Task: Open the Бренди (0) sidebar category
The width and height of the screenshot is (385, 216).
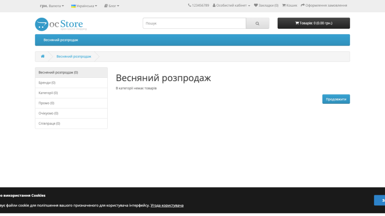Action: (x=71, y=83)
